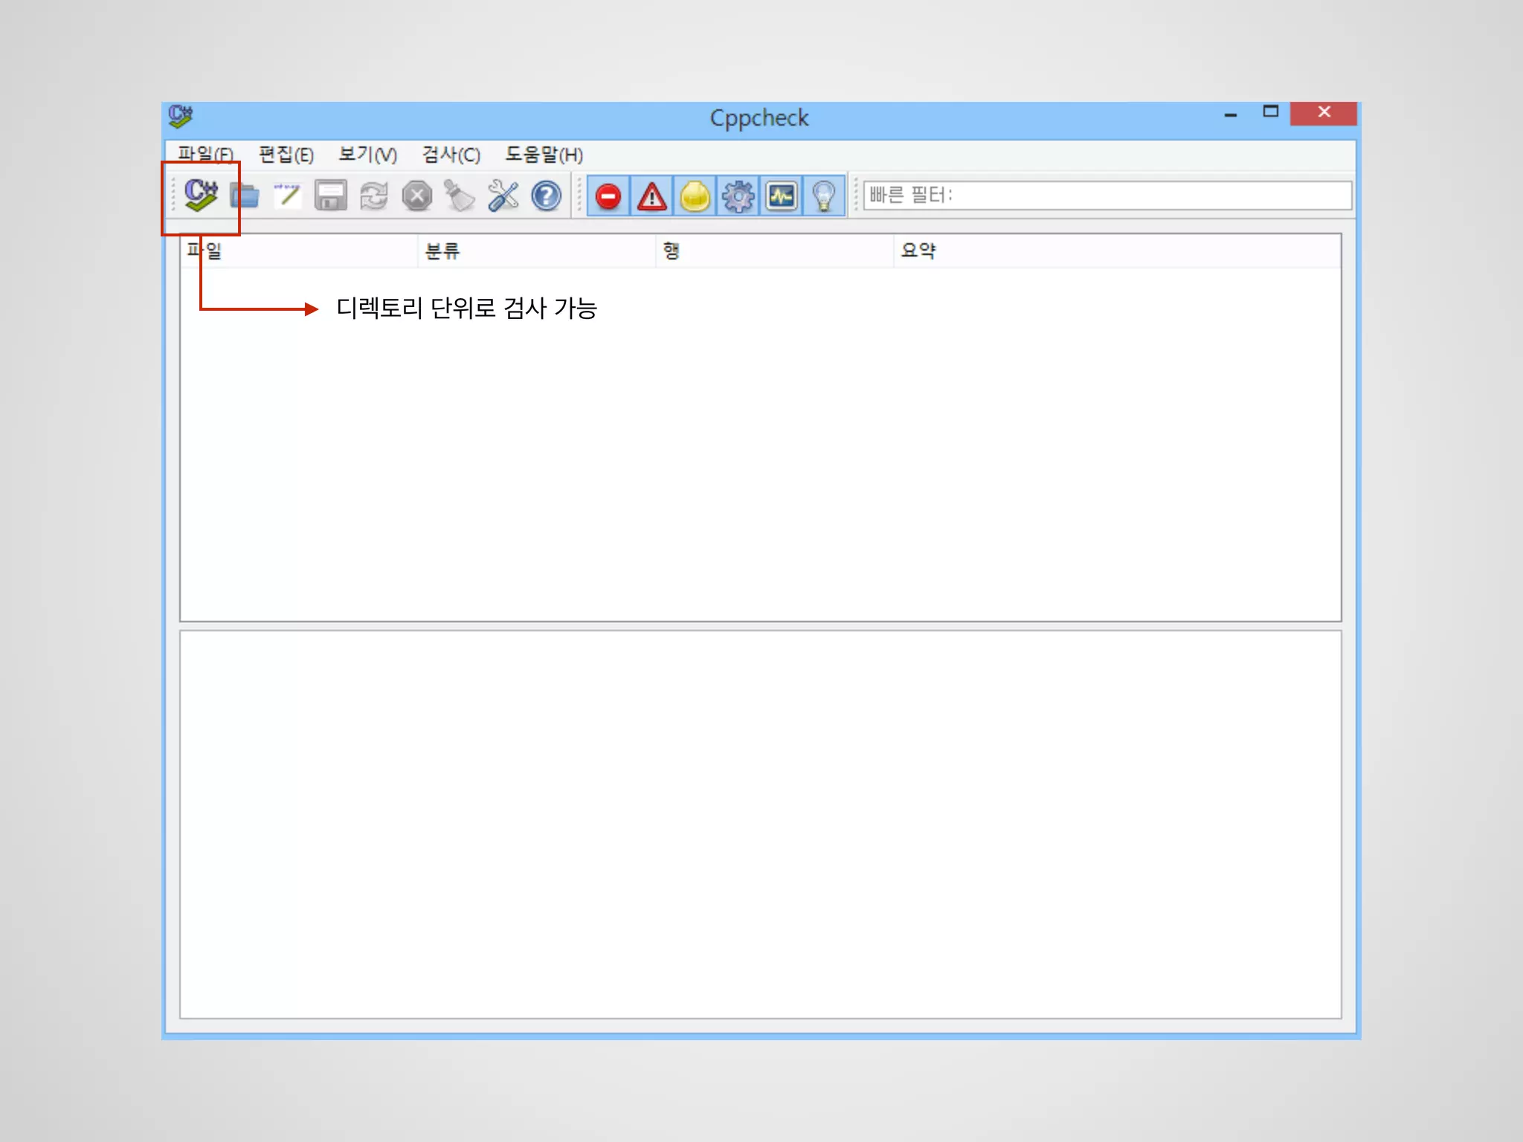The height and width of the screenshot is (1142, 1523).
Task: Click the 파일 column header
Action: pyautogui.click(x=298, y=251)
